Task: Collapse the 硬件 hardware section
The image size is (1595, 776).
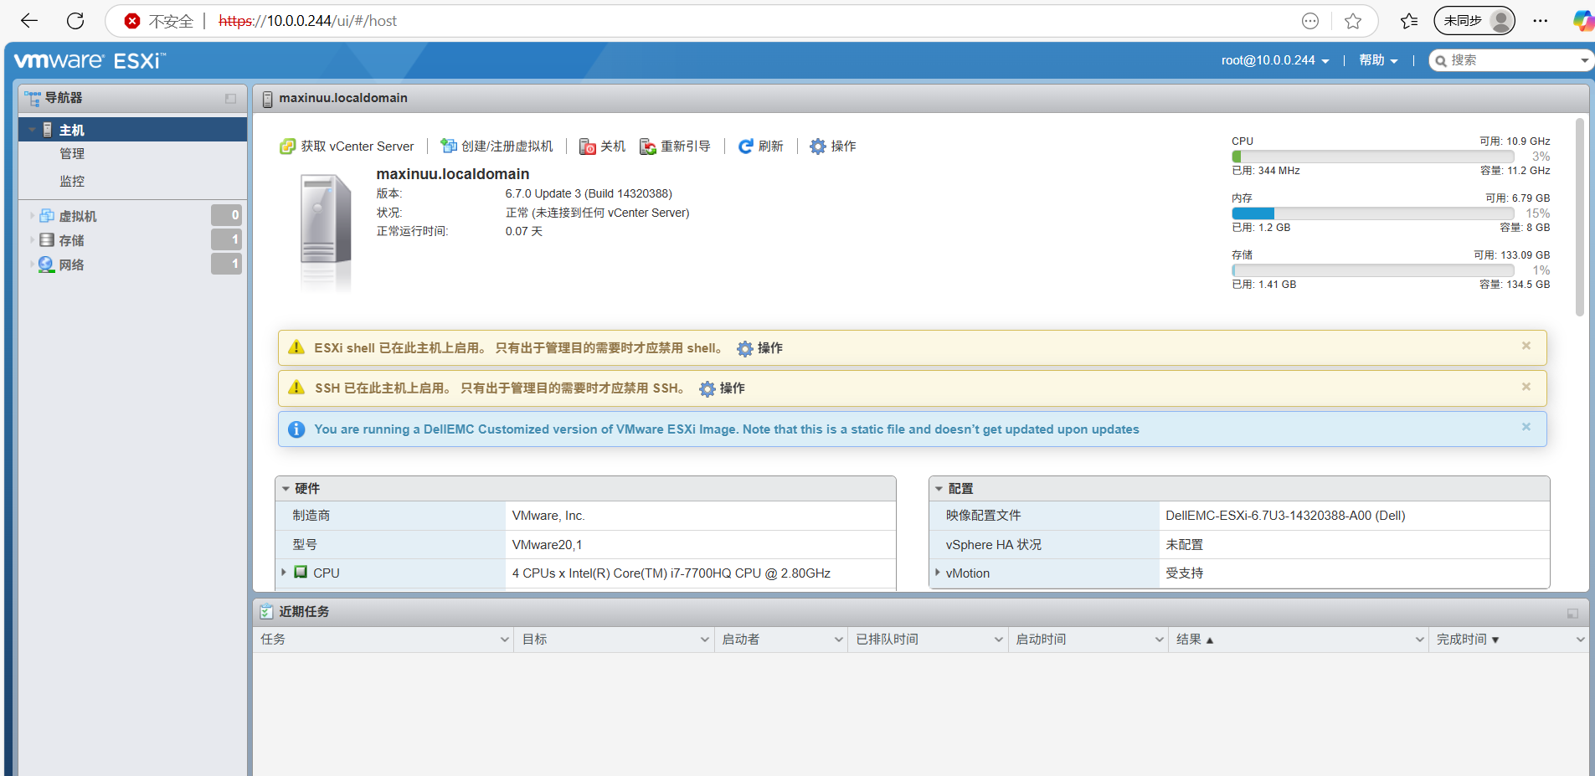Action: [286, 489]
